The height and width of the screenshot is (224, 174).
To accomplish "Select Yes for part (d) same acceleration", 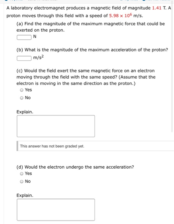I will tap(22, 173).
